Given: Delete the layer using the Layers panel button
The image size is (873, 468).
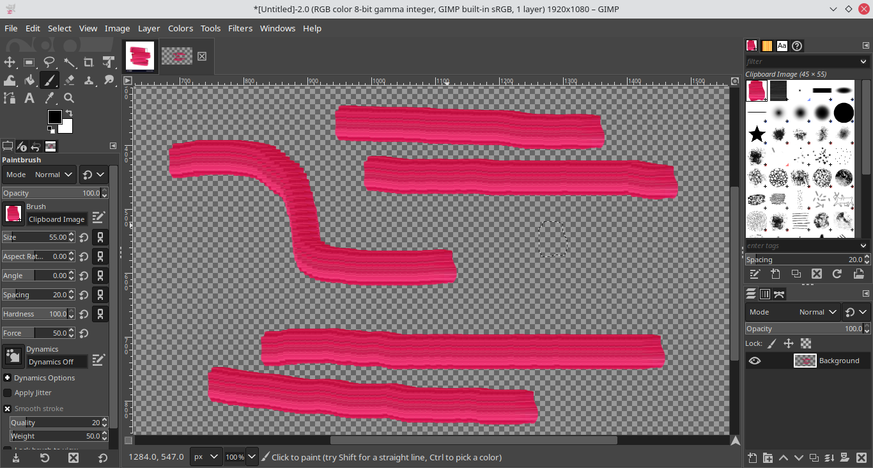Looking at the screenshot, I should tap(861, 458).
